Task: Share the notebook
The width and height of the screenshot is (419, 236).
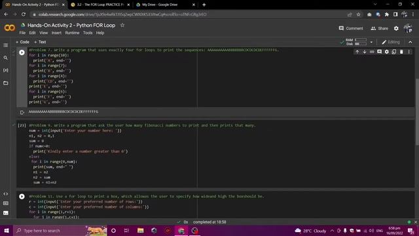Action: tap(380, 28)
